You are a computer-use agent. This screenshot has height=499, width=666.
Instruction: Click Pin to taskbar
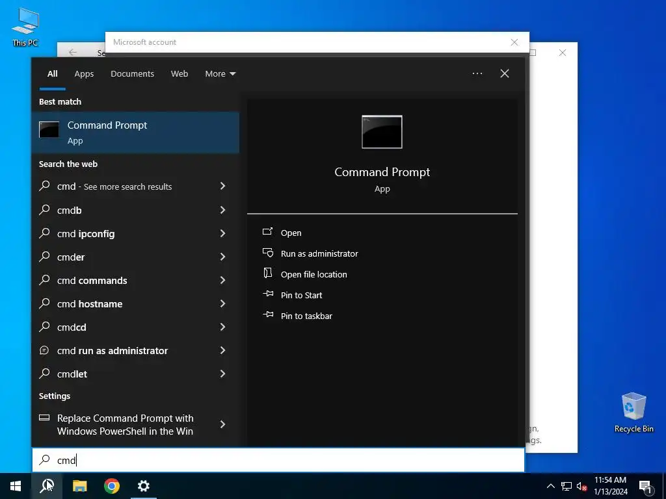(x=307, y=316)
